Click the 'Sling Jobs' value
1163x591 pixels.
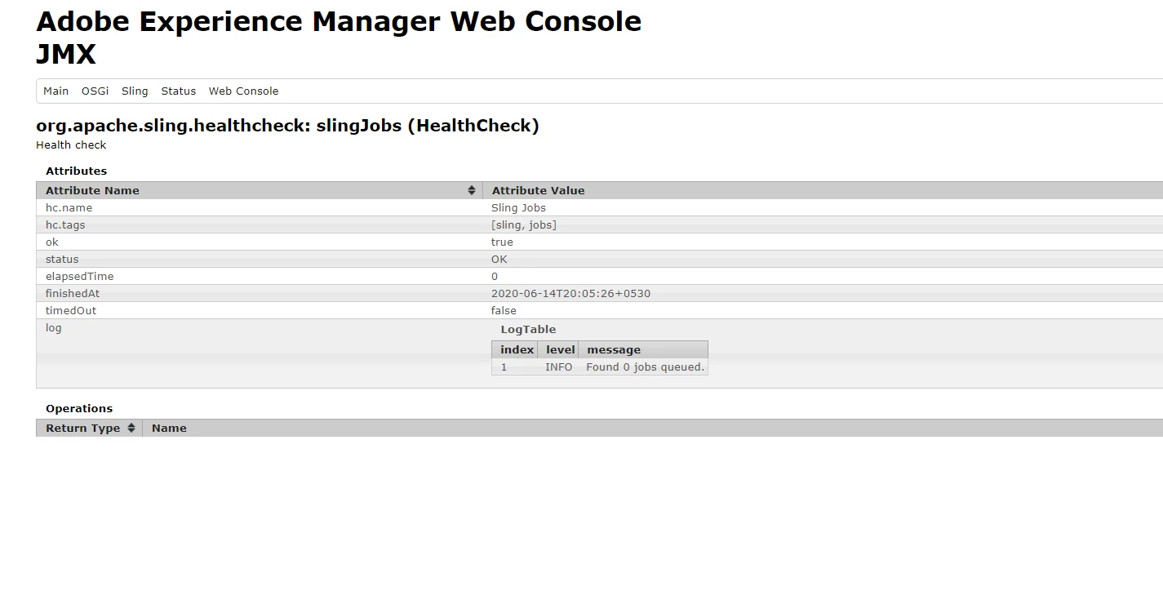518,207
